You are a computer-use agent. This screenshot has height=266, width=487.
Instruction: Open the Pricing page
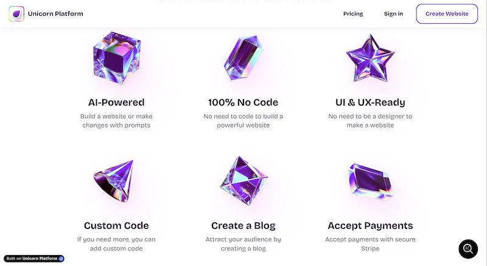pos(353,13)
